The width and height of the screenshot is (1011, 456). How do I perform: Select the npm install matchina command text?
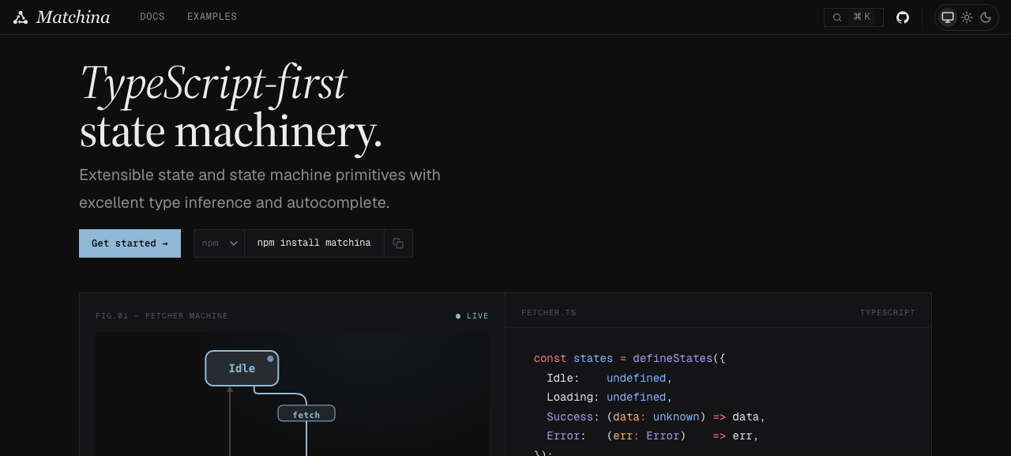pyautogui.click(x=314, y=243)
